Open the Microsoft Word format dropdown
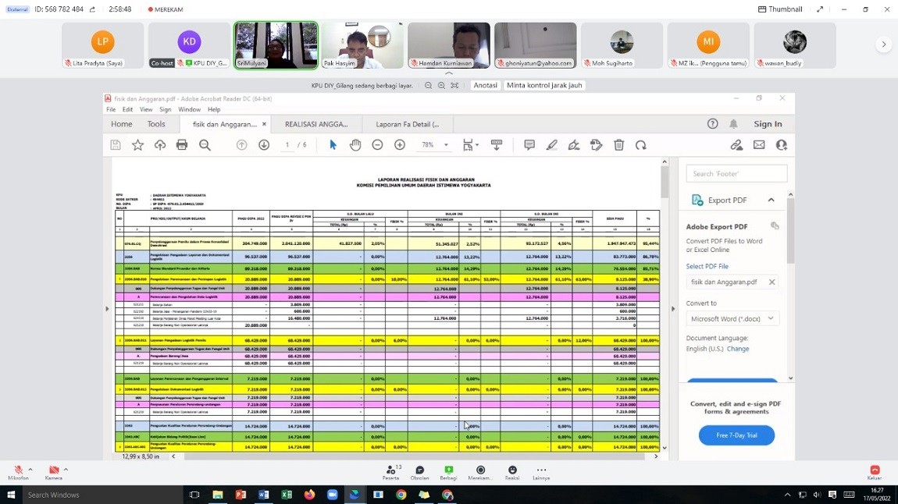 pos(732,318)
